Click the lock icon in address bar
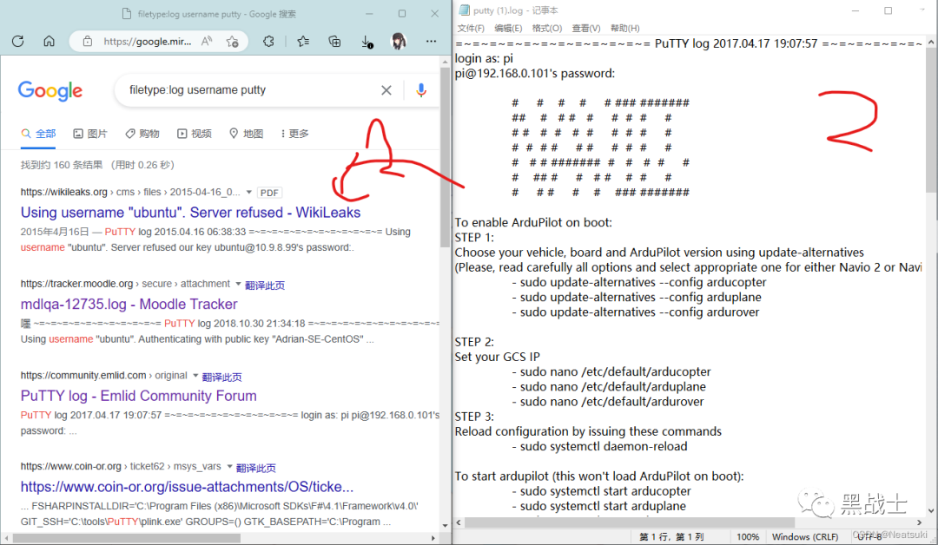This screenshot has height=545, width=938. coord(88,42)
